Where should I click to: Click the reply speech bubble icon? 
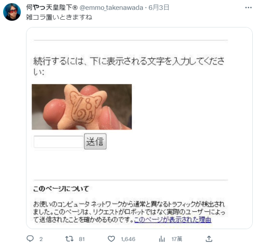pyautogui.click(x=30, y=239)
